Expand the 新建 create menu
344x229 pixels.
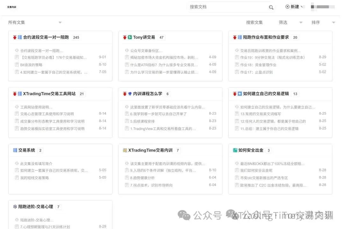point(294,7)
